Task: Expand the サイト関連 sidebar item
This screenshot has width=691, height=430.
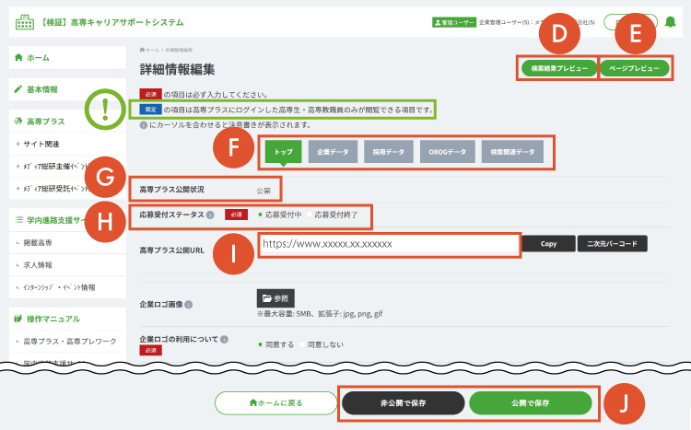Action: coord(37,144)
